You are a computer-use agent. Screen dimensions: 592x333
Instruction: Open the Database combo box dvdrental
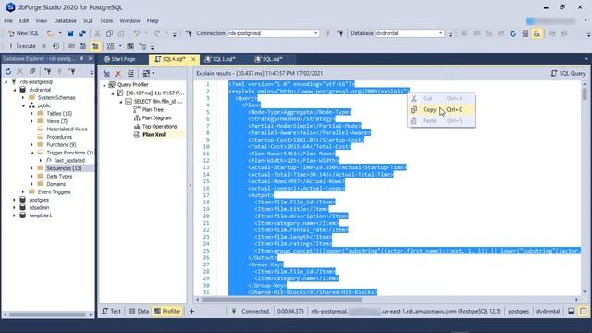410,33
